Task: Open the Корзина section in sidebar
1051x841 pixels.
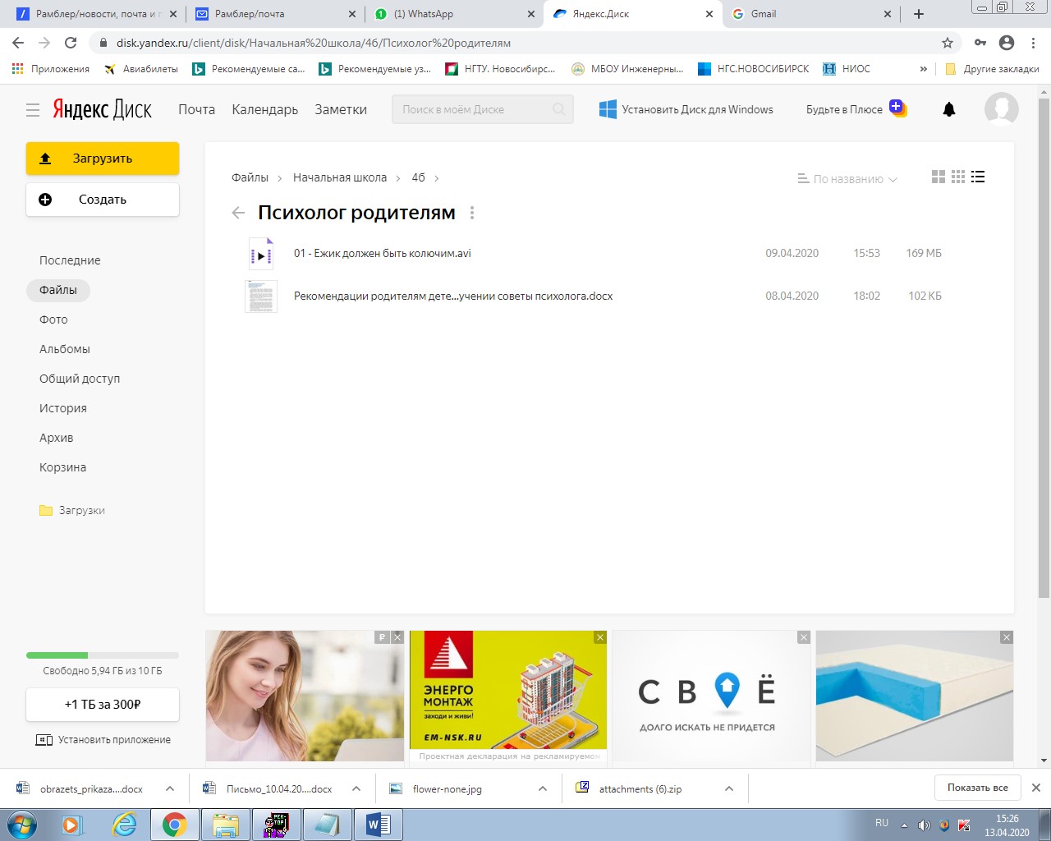Action: tap(62, 467)
